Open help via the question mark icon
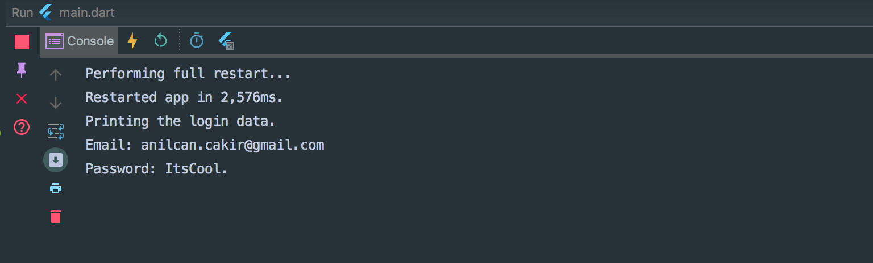The width and height of the screenshot is (873, 263). (22, 127)
